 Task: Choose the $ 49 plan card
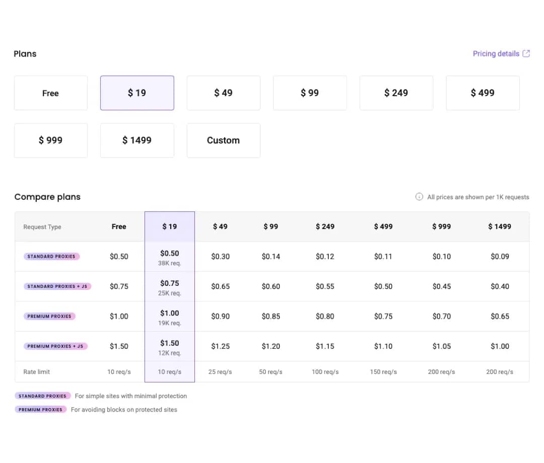pyautogui.click(x=223, y=93)
